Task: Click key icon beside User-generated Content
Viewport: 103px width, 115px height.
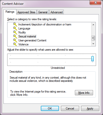Action: point(15,40)
